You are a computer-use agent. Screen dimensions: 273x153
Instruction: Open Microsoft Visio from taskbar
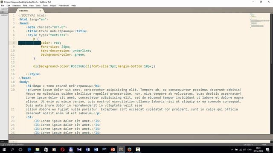(87, 150)
